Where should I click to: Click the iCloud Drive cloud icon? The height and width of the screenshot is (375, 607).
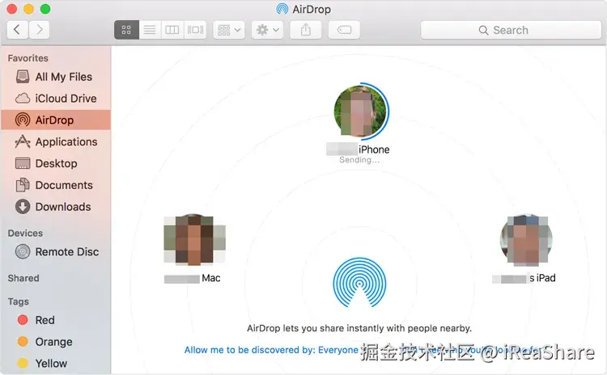(23, 99)
